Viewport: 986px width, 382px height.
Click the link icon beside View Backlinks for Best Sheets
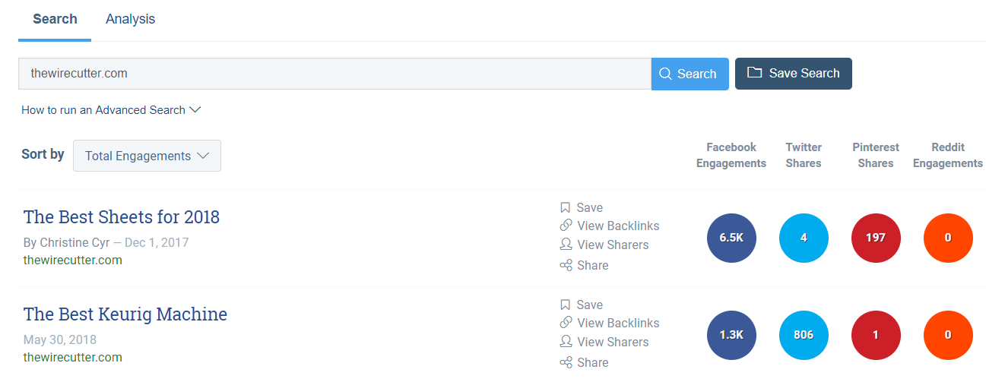[566, 226]
